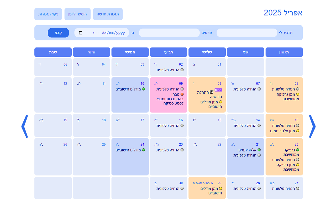Click the registration icon next to התחלת הרשמה
The image size is (336, 210).
[212, 92]
